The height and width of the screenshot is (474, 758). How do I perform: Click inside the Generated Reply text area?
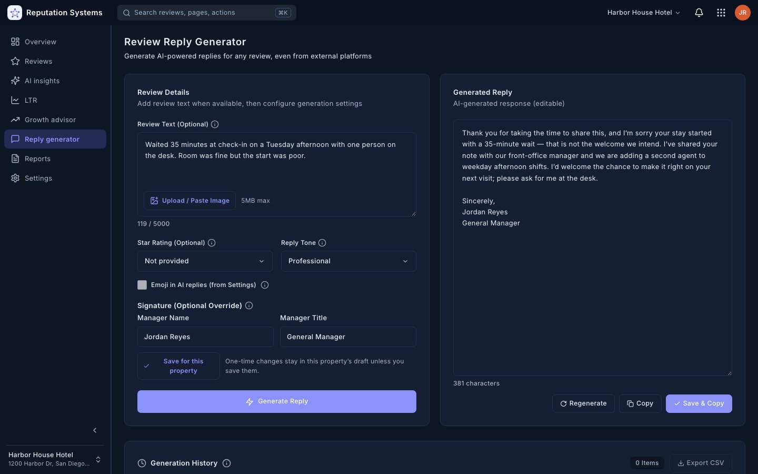593,248
